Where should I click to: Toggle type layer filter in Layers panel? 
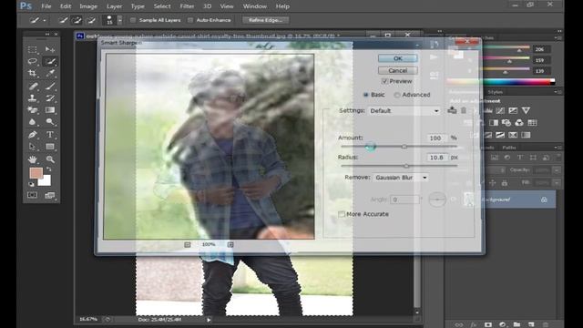pyautogui.click(x=520, y=158)
